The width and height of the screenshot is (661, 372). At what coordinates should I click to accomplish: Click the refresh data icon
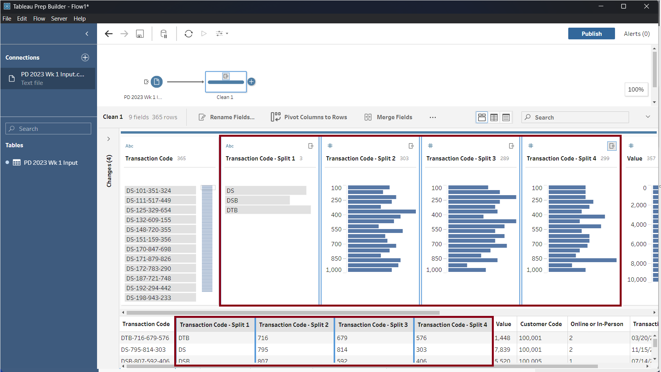pos(189,34)
